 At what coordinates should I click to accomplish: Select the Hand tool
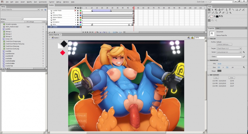pyautogui.click(x=227, y=13)
